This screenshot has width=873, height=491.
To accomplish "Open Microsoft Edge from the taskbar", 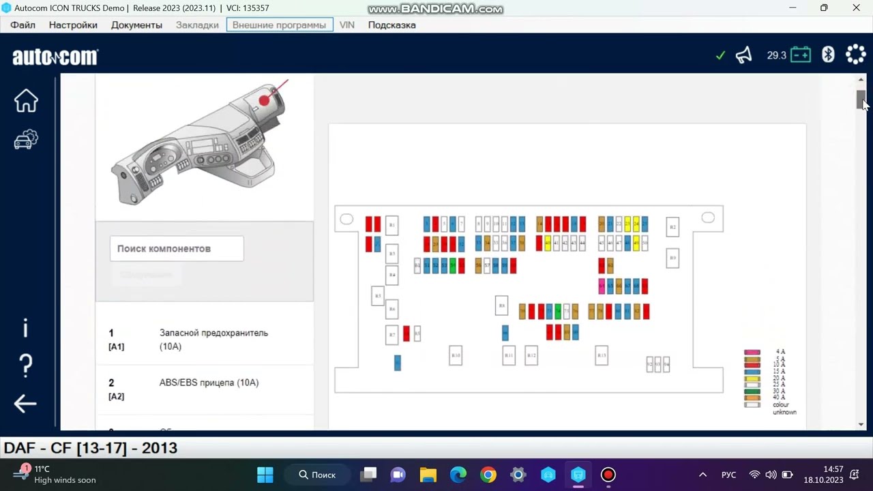I will tap(458, 475).
